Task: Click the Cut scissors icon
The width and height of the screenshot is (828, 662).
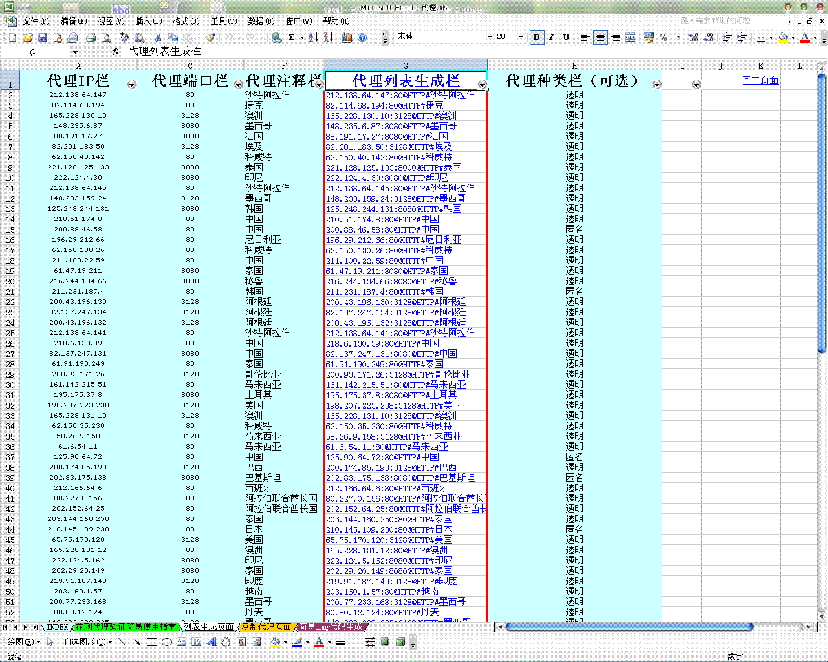Action: point(158,37)
